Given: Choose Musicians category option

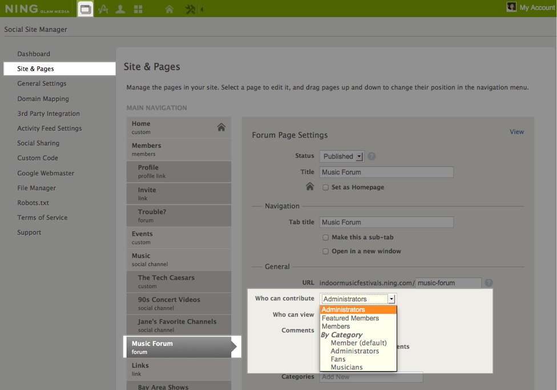Looking at the screenshot, I should pyautogui.click(x=346, y=367).
